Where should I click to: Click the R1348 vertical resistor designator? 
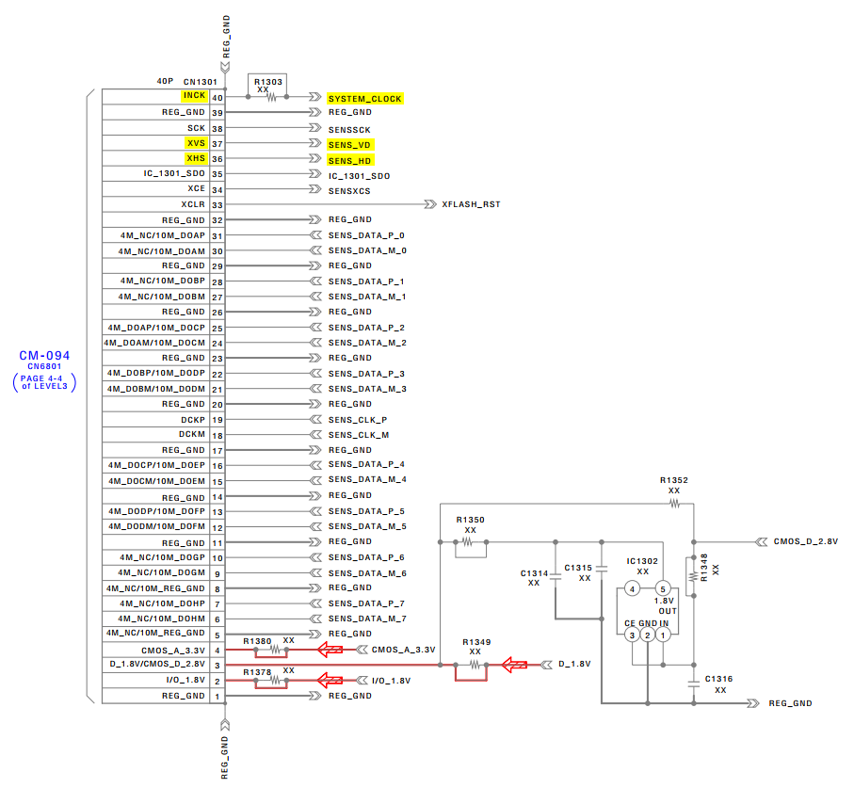pos(703,568)
